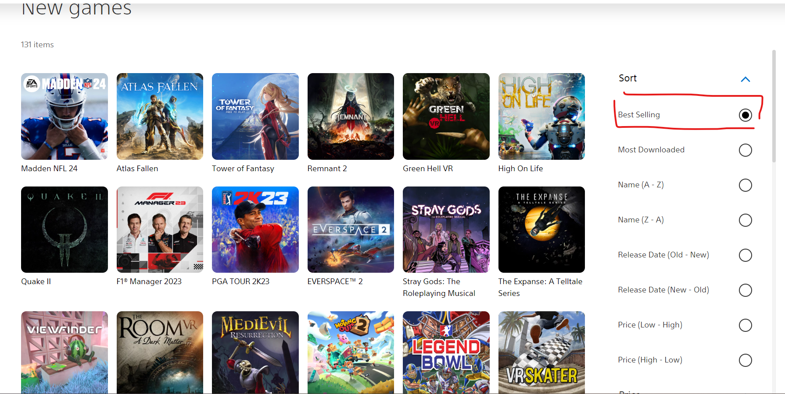Viewport: 785px width, 394px height.
Task: Select the Best Selling sort option
Action: 745,115
